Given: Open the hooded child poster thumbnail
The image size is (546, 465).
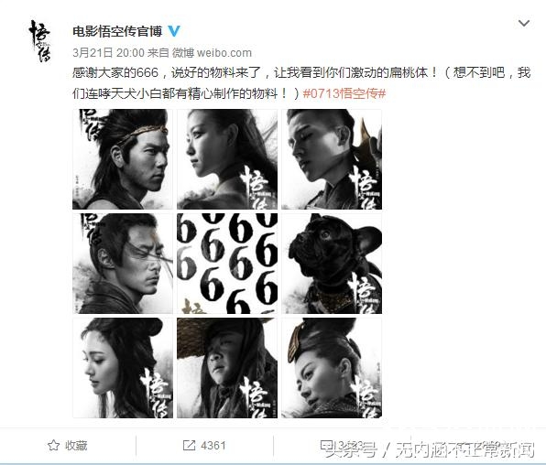Looking at the screenshot, I should (227, 368).
